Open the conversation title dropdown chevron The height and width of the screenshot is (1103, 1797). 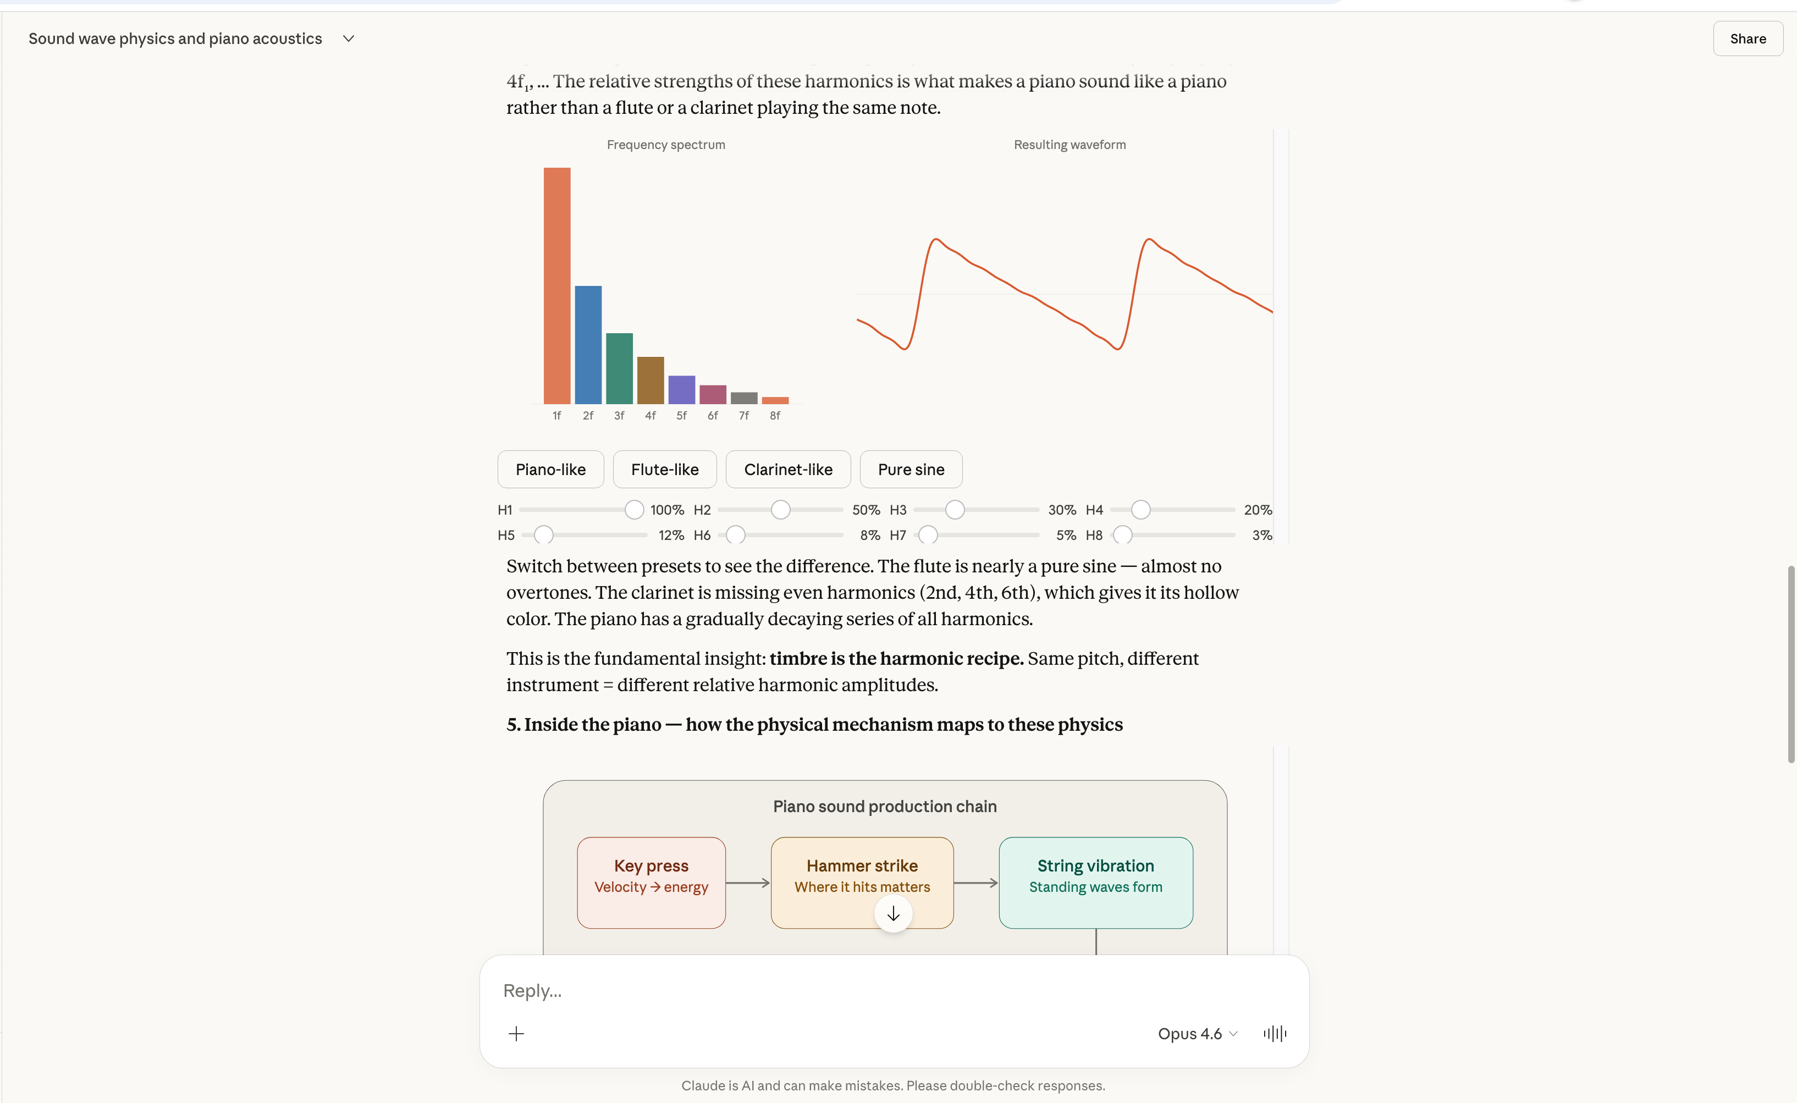tap(349, 38)
